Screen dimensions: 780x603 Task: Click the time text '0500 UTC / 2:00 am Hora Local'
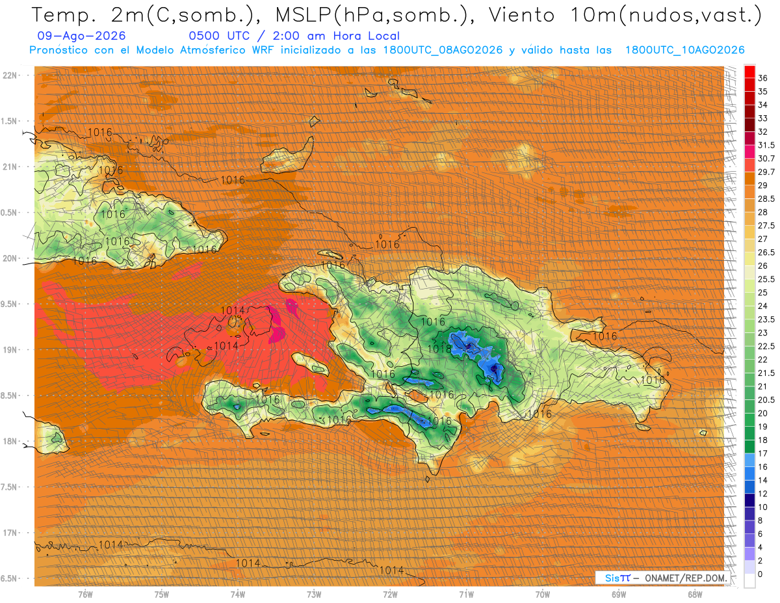click(x=294, y=36)
